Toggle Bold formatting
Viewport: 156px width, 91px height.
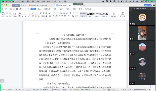pos(20,16)
